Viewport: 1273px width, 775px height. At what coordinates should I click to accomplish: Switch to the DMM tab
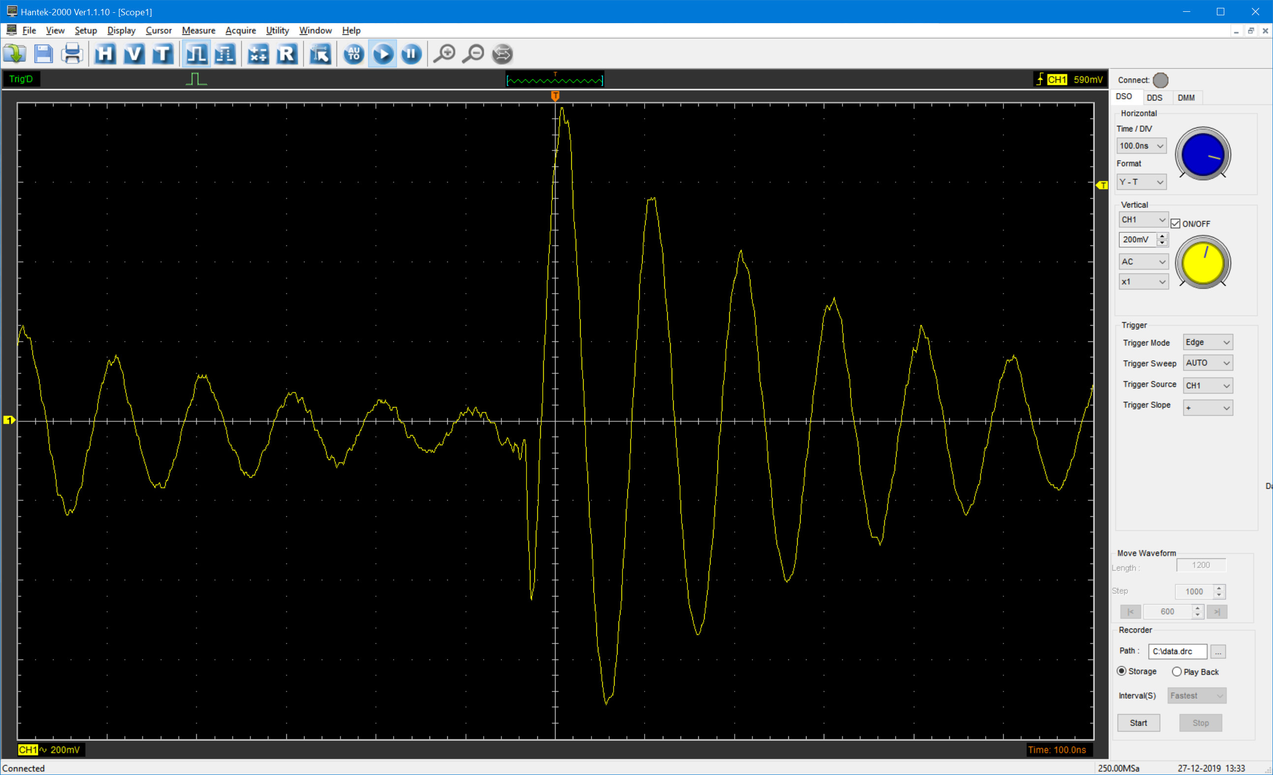[x=1186, y=97]
